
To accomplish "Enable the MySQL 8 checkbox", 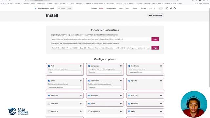I will click(49, 111).
